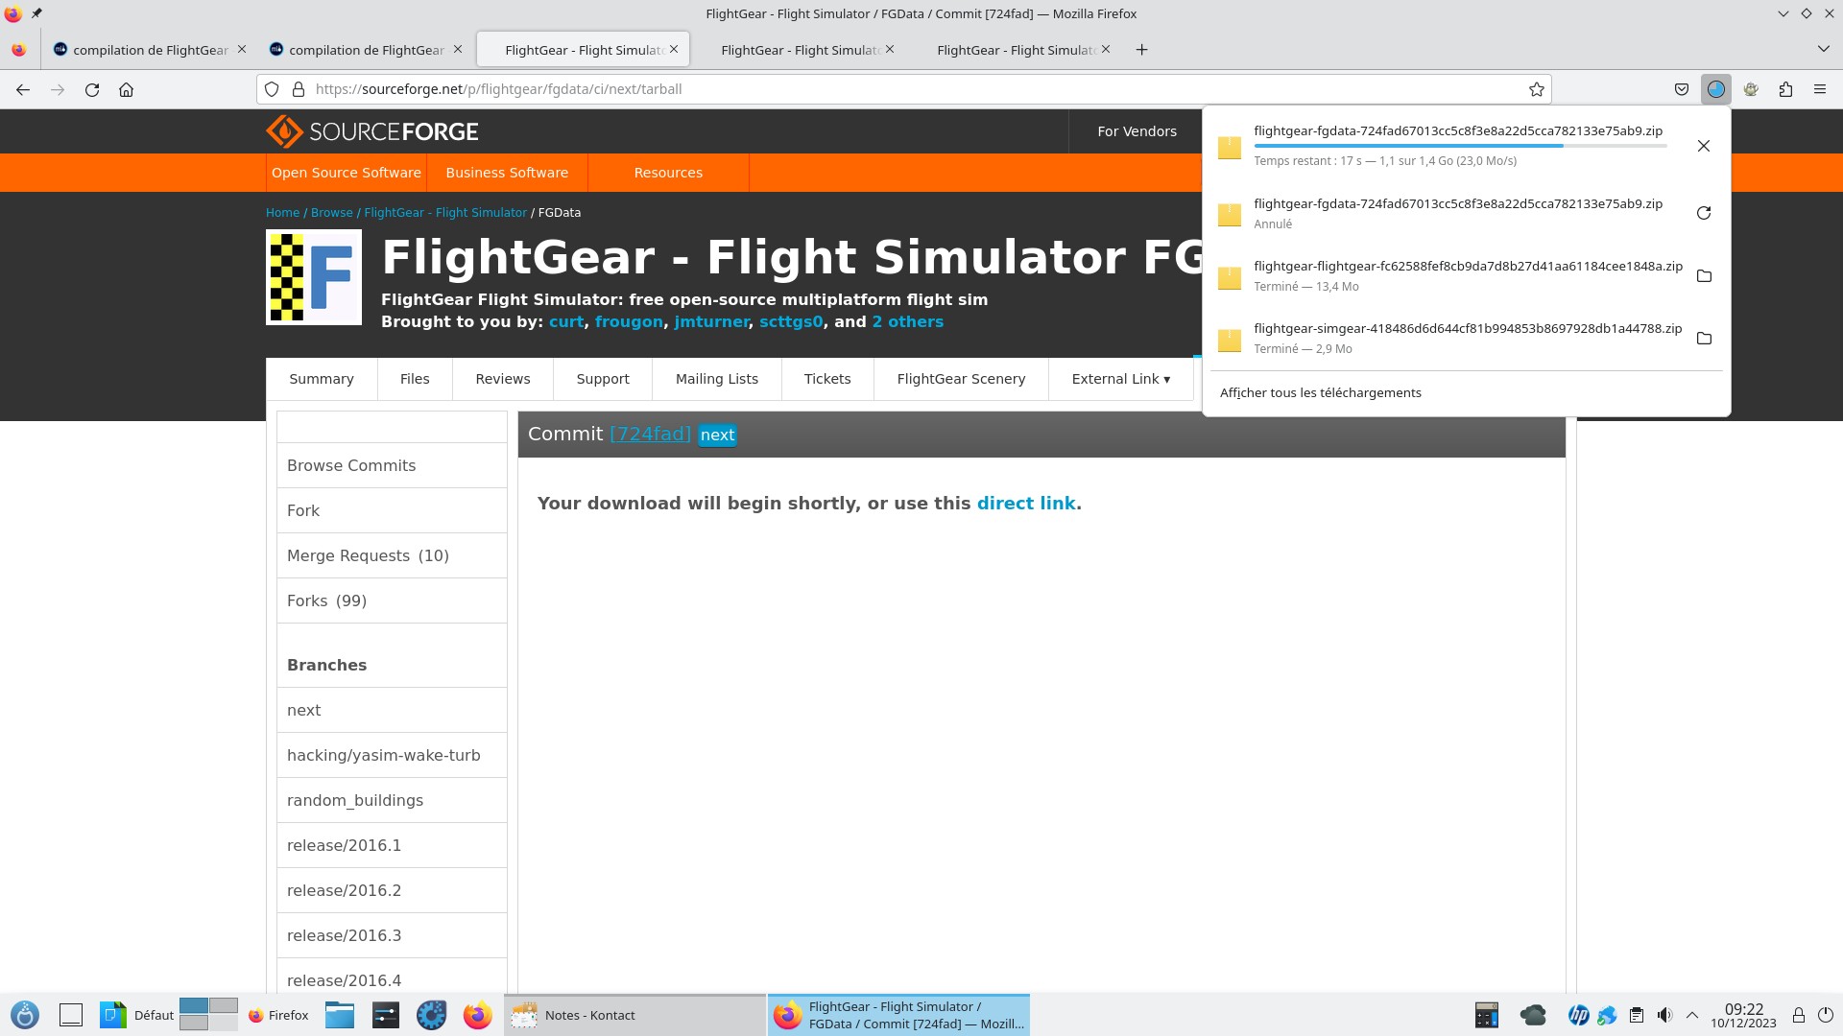Viewport: 1843px width, 1036px height.
Task: Open Support project tab
Action: [603, 379]
